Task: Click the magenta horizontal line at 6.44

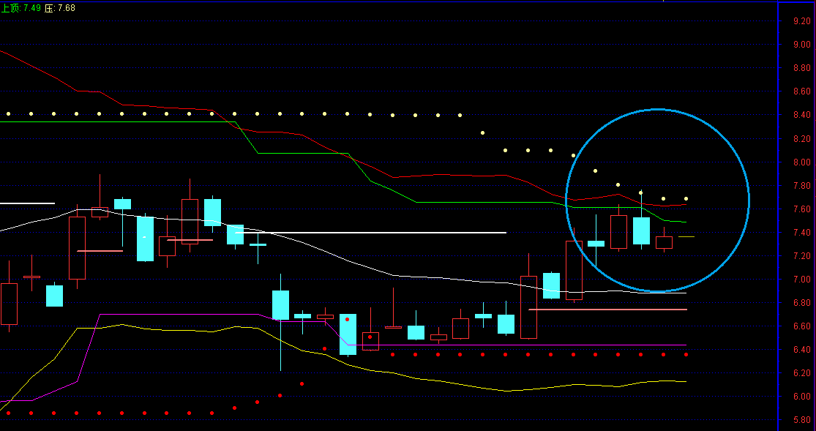Action: tap(517, 345)
